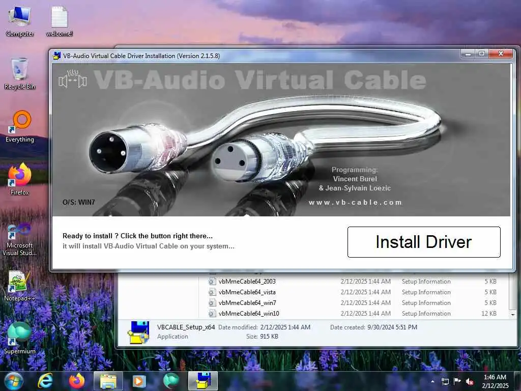Select the Everything search shortcut
Viewport: 521px width, 391px height.
point(20,127)
